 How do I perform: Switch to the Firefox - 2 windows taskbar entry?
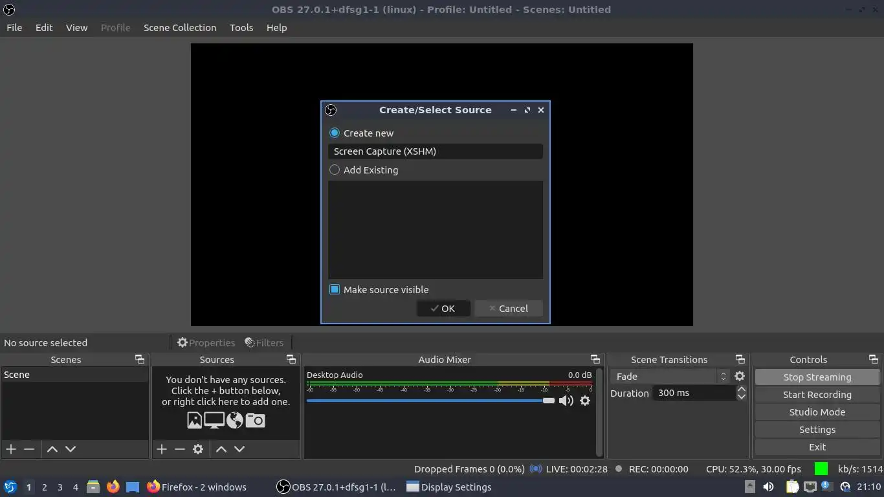(x=197, y=487)
